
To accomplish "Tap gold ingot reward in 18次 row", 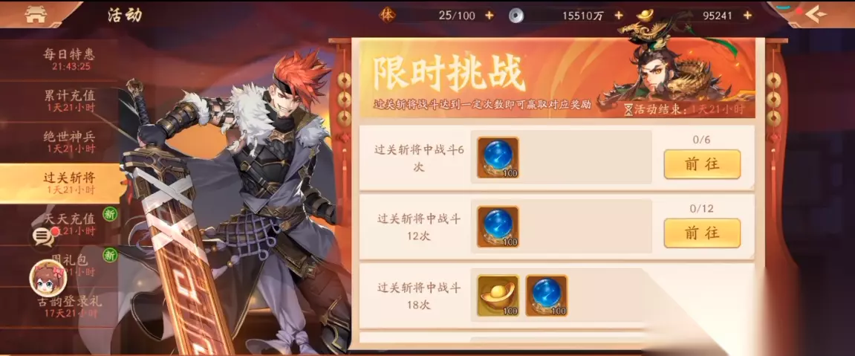I will pos(498,296).
